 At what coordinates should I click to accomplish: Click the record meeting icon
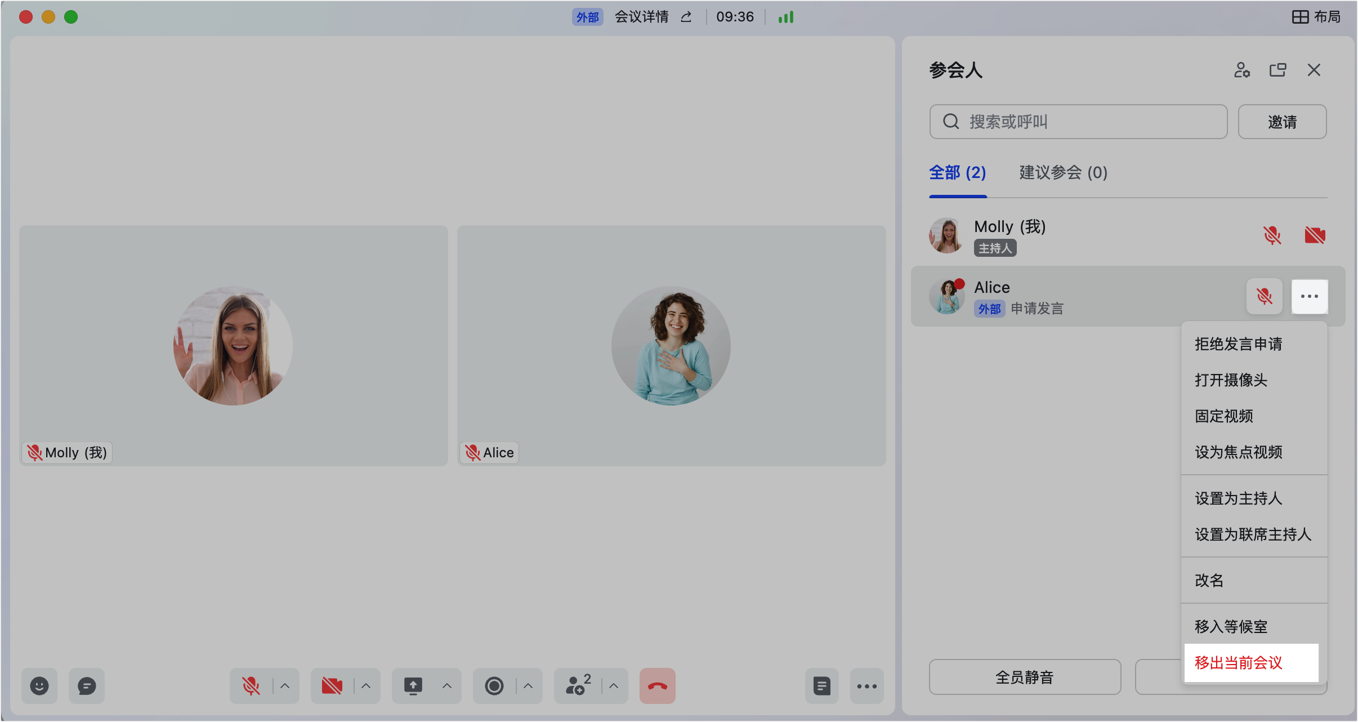494,686
